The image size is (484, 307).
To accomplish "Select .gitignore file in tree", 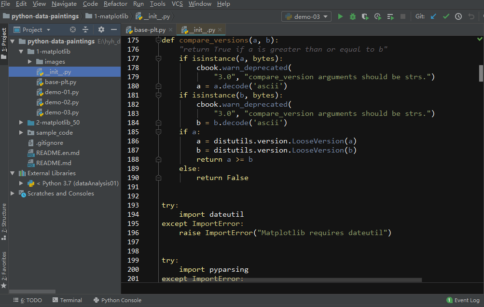I will coord(49,143).
